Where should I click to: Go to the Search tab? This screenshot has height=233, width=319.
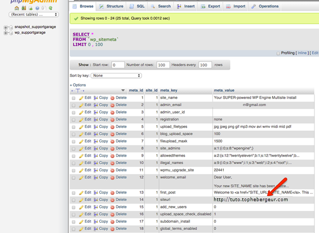[161, 6]
